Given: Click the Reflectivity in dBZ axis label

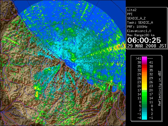Looking at the screenshot, I should click(159, 88).
